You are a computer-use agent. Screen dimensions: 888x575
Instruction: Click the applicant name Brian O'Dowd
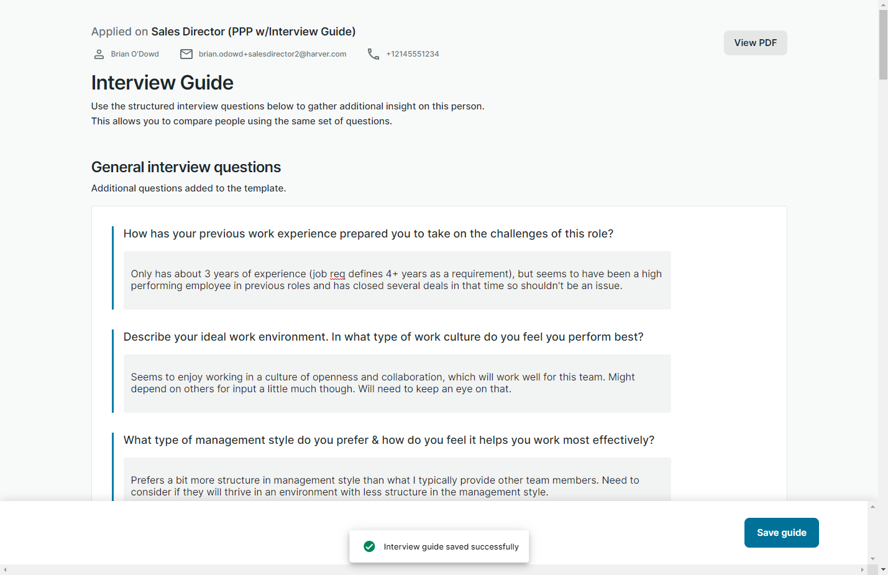tap(135, 54)
